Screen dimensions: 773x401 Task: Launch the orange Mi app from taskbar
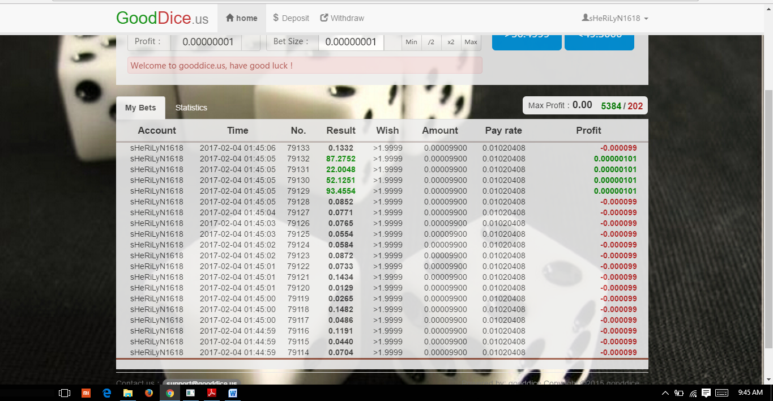(86, 393)
